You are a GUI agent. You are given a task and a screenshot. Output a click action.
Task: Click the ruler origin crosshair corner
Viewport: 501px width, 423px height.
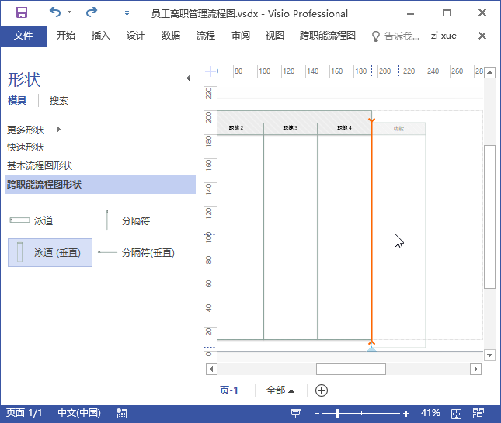tap(210, 71)
